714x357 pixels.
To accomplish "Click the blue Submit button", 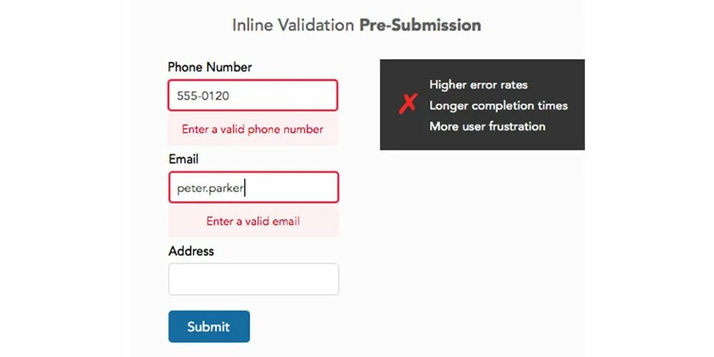I will pos(209,326).
